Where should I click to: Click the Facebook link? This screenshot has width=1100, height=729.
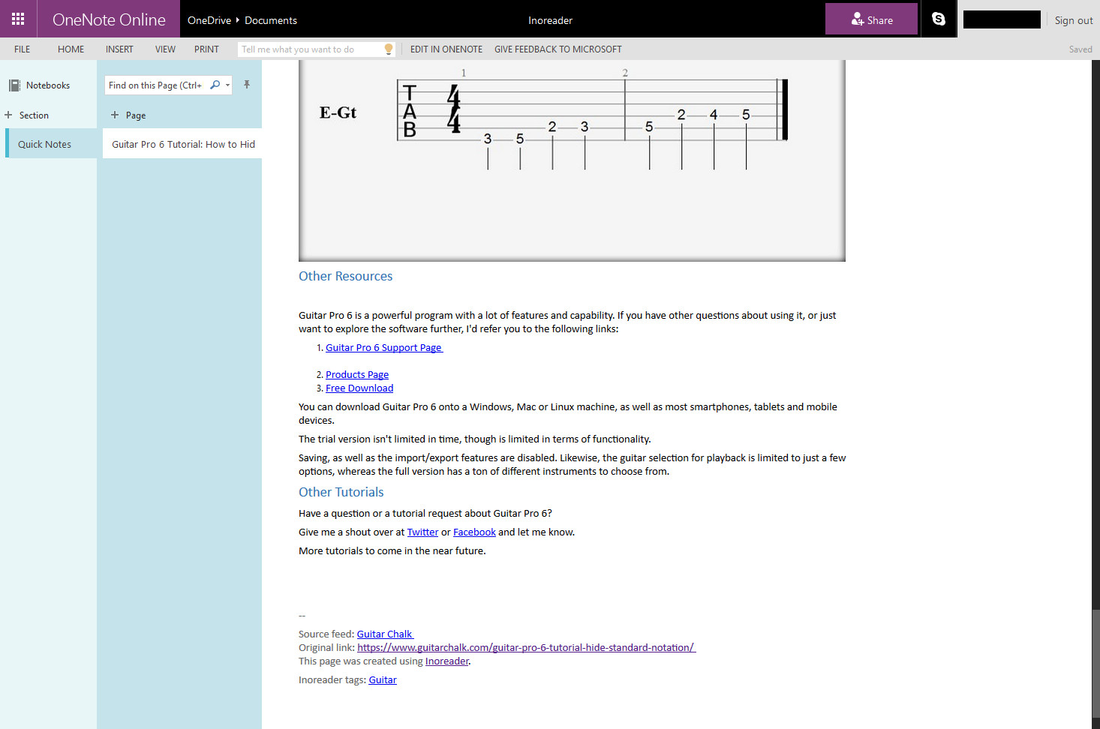point(474,532)
